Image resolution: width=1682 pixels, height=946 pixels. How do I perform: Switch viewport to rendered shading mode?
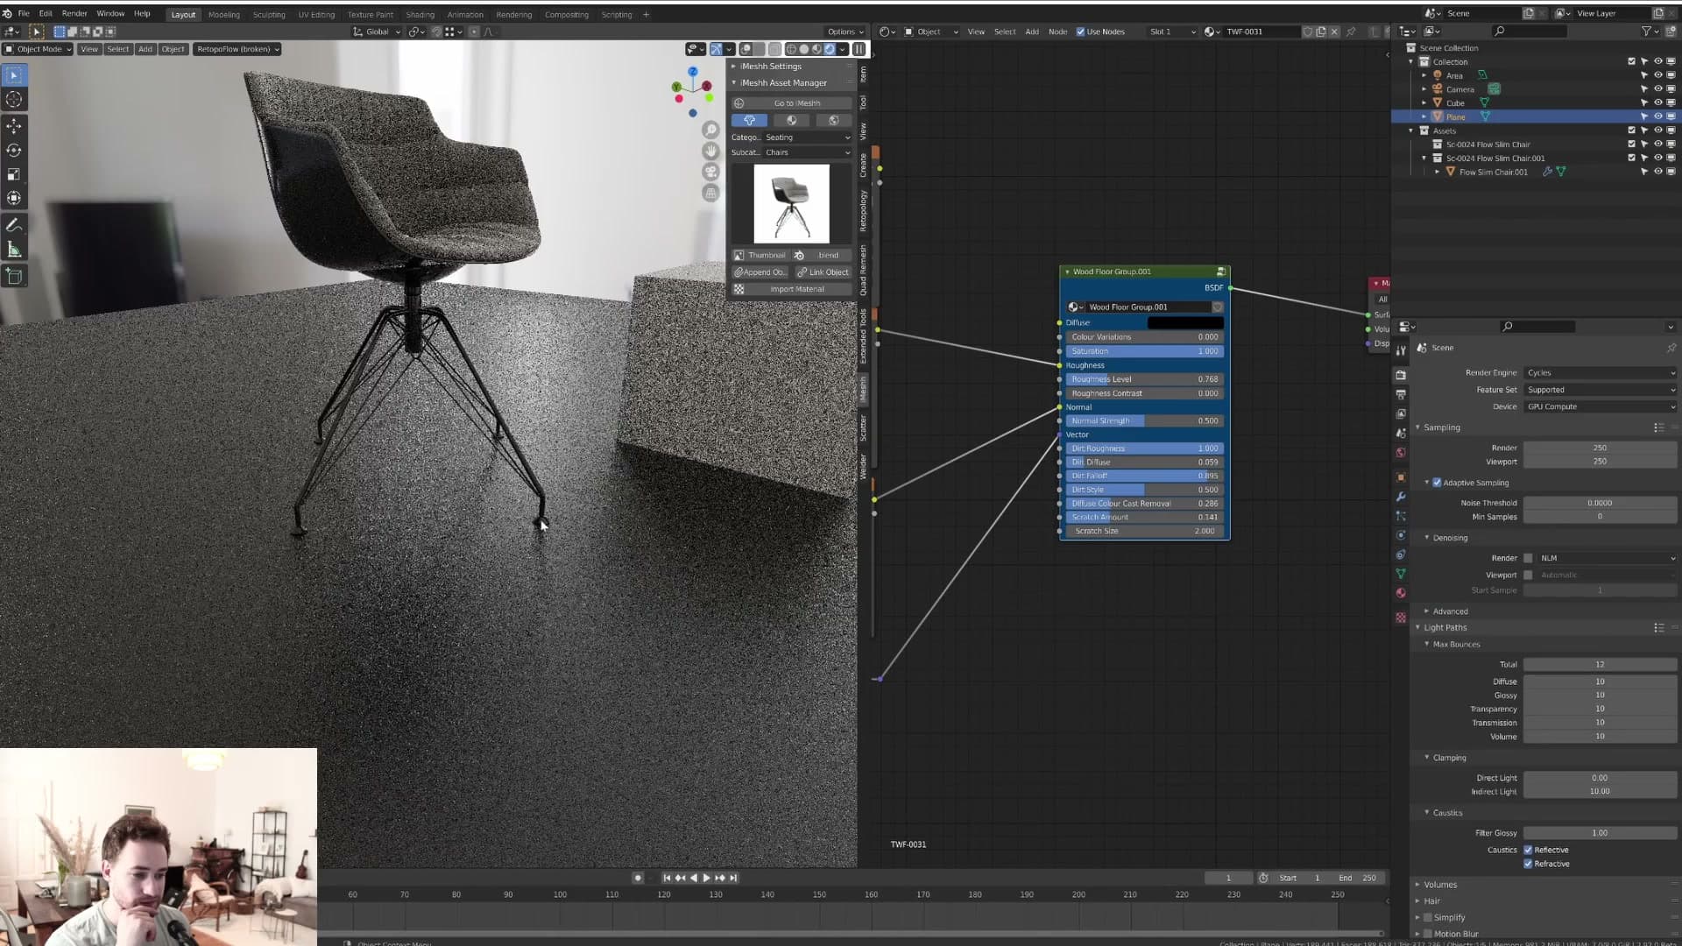click(830, 49)
